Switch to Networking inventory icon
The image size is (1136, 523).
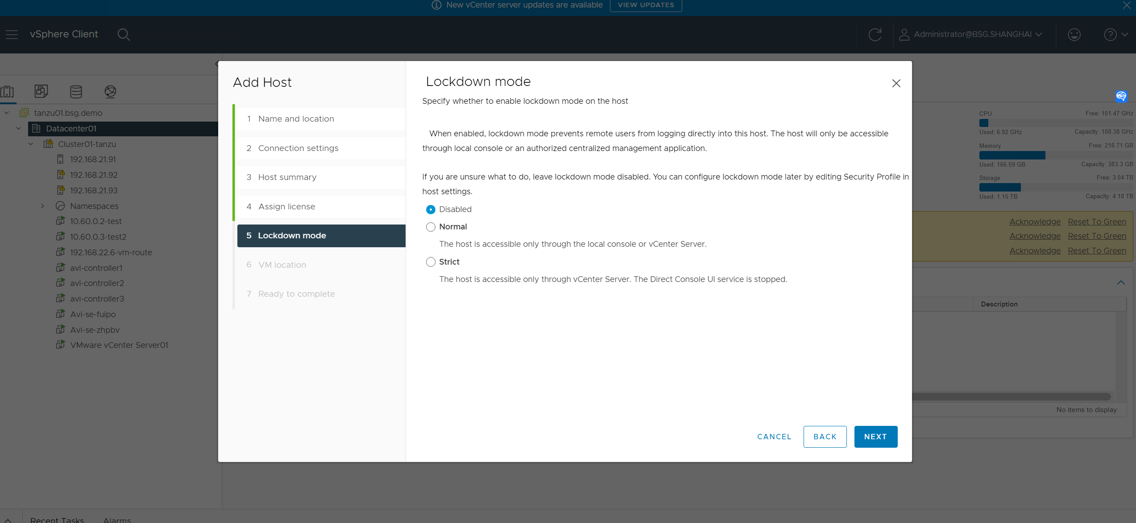pyautogui.click(x=110, y=91)
